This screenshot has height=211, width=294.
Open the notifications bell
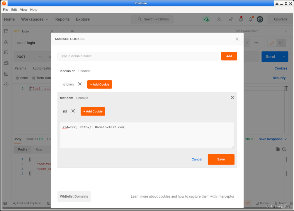tap(250, 19)
